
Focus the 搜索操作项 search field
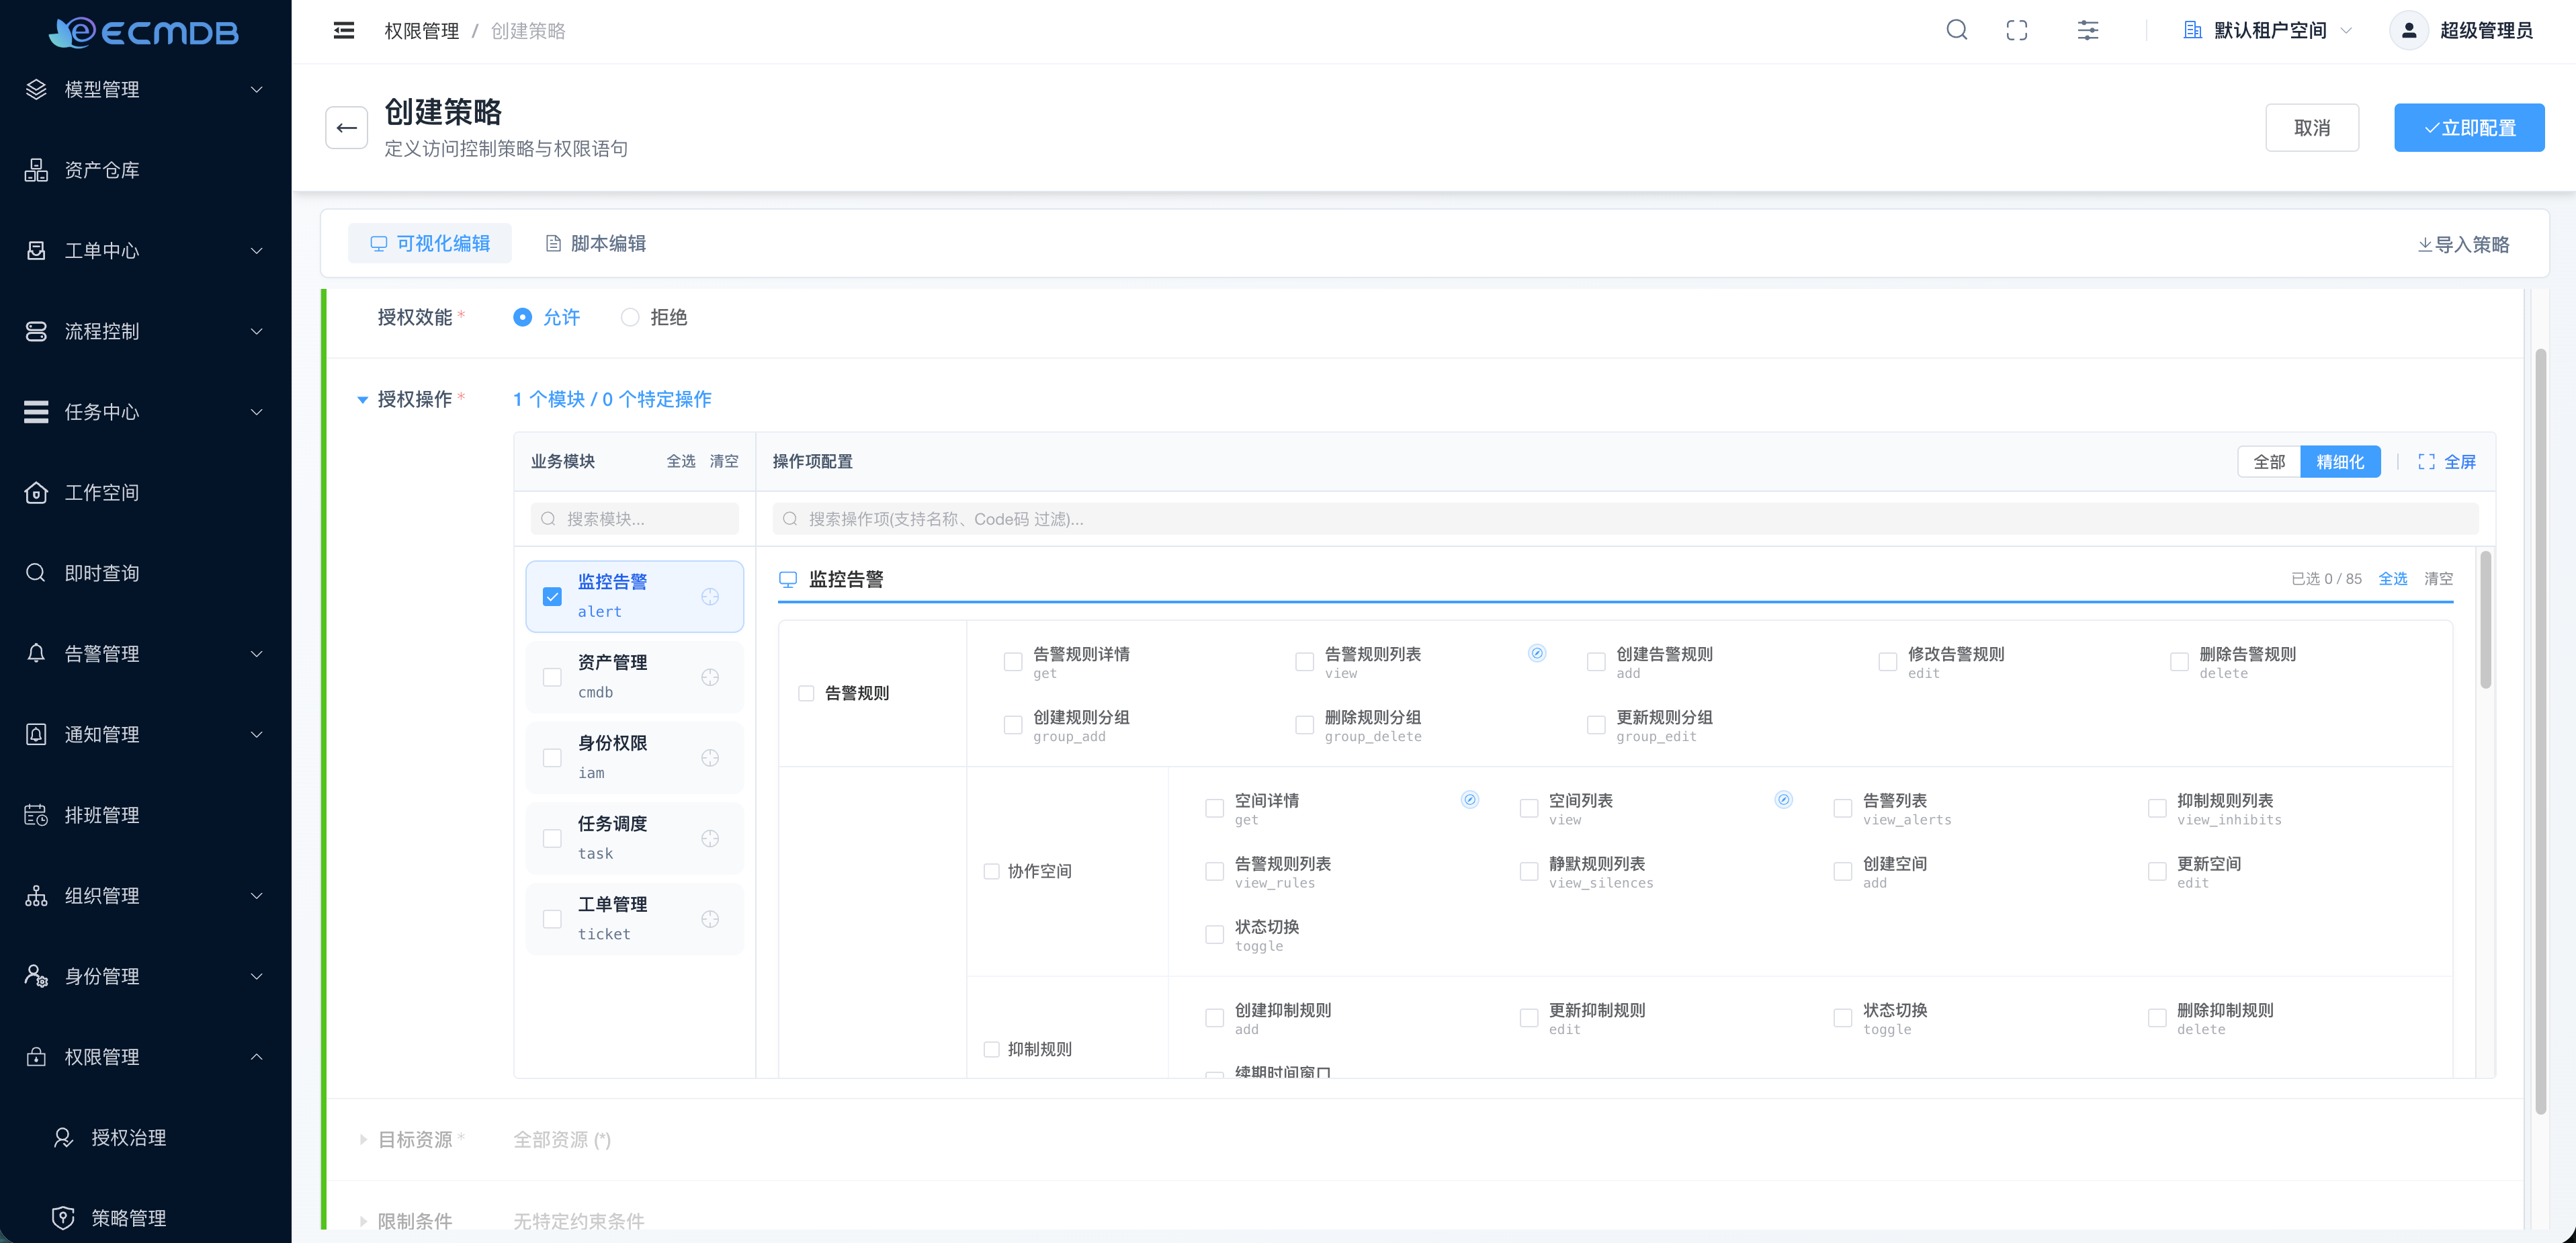pyautogui.click(x=1625, y=519)
